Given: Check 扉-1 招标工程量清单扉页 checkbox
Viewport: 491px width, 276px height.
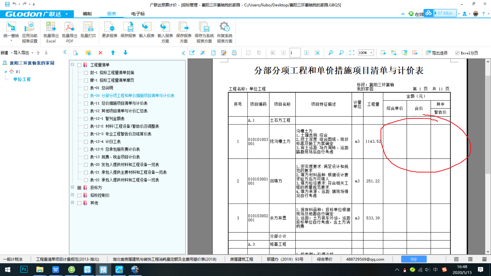Looking at the screenshot, I should click(86, 80).
